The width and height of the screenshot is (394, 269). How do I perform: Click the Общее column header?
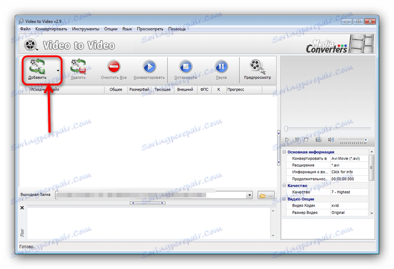(116, 90)
